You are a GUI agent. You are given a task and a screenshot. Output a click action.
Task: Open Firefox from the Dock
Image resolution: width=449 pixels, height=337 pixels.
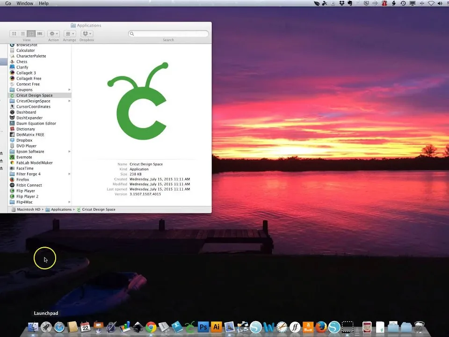(x=321, y=327)
